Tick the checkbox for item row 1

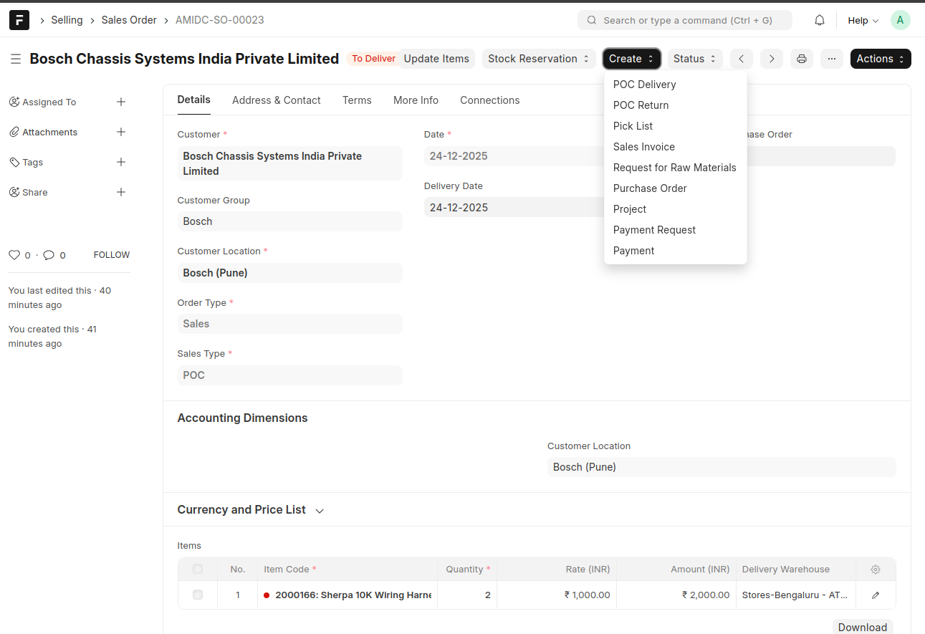pyautogui.click(x=198, y=595)
